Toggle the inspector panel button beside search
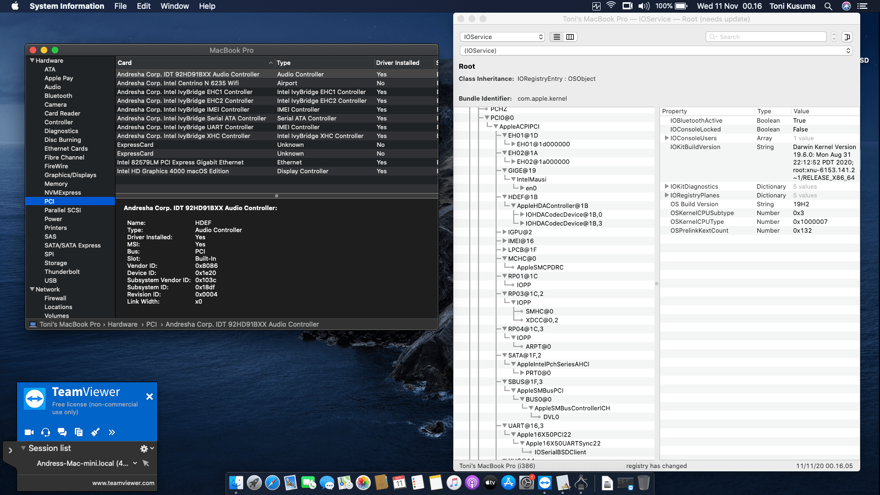 point(847,37)
